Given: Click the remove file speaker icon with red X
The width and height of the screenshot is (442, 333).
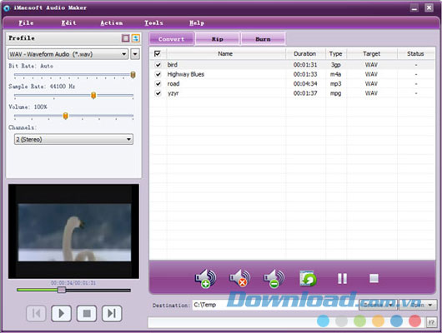Looking at the screenshot, I should pos(239,278).
